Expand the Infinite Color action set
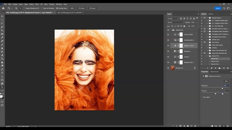232x130 pixels. 207,39
